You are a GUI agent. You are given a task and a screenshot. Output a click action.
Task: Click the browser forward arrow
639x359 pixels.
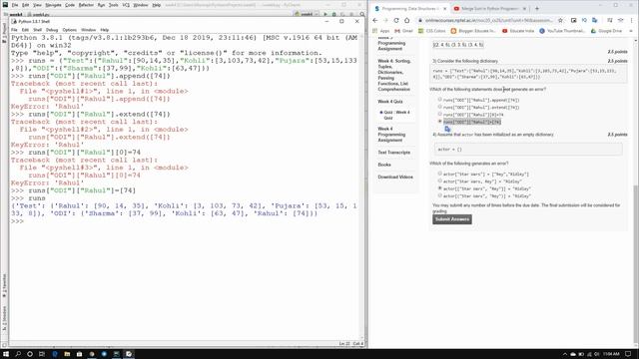(385, 20)
